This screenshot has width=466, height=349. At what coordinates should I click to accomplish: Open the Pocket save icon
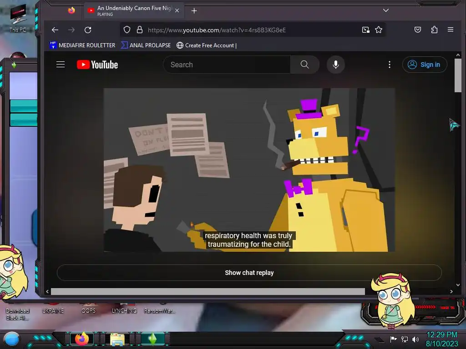click(418, 30)
